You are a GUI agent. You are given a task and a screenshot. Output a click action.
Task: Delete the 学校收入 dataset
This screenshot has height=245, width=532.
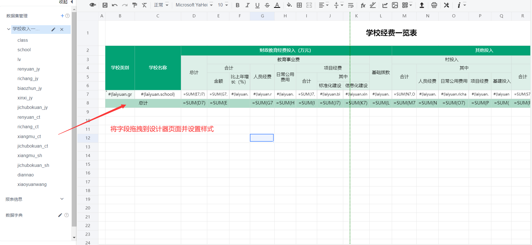click(x=62, y=29)
